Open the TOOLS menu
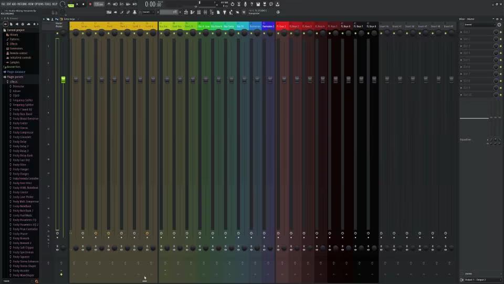Viewport: 504px width, 284px height. [x=48, y=4]
